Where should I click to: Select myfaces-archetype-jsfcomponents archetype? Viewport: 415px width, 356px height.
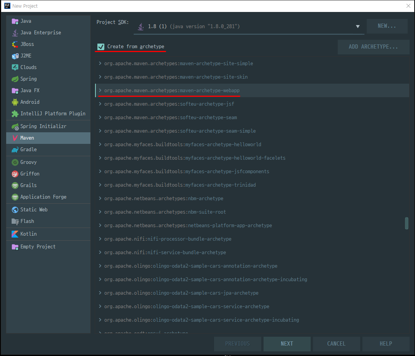[x=252, y=171]
